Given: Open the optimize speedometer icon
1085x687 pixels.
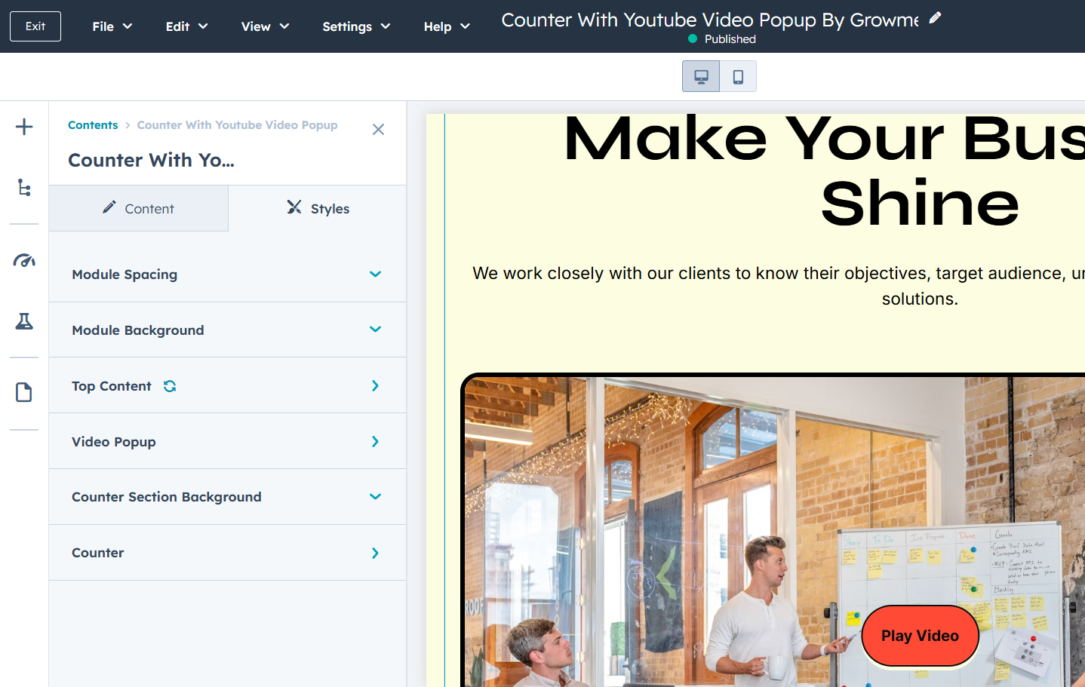Looking at the screenshot, I should pos(24,261).
